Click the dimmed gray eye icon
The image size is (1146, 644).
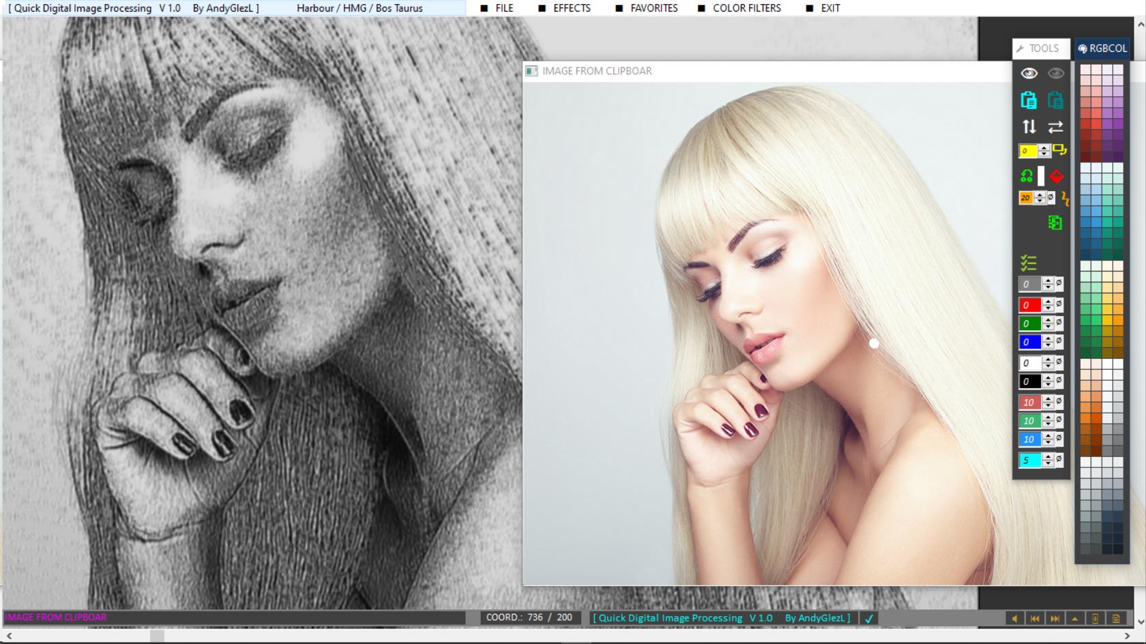pyautogui.click(x=1055, y=73)
